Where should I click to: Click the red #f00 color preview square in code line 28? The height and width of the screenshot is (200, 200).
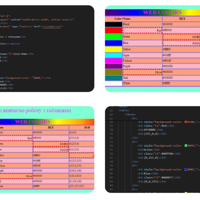(x=186, y=122)
